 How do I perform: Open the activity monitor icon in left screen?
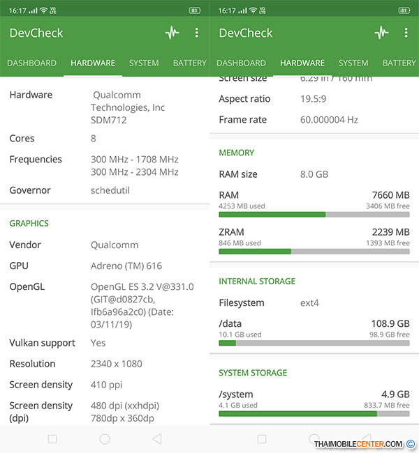click(172, 33)
